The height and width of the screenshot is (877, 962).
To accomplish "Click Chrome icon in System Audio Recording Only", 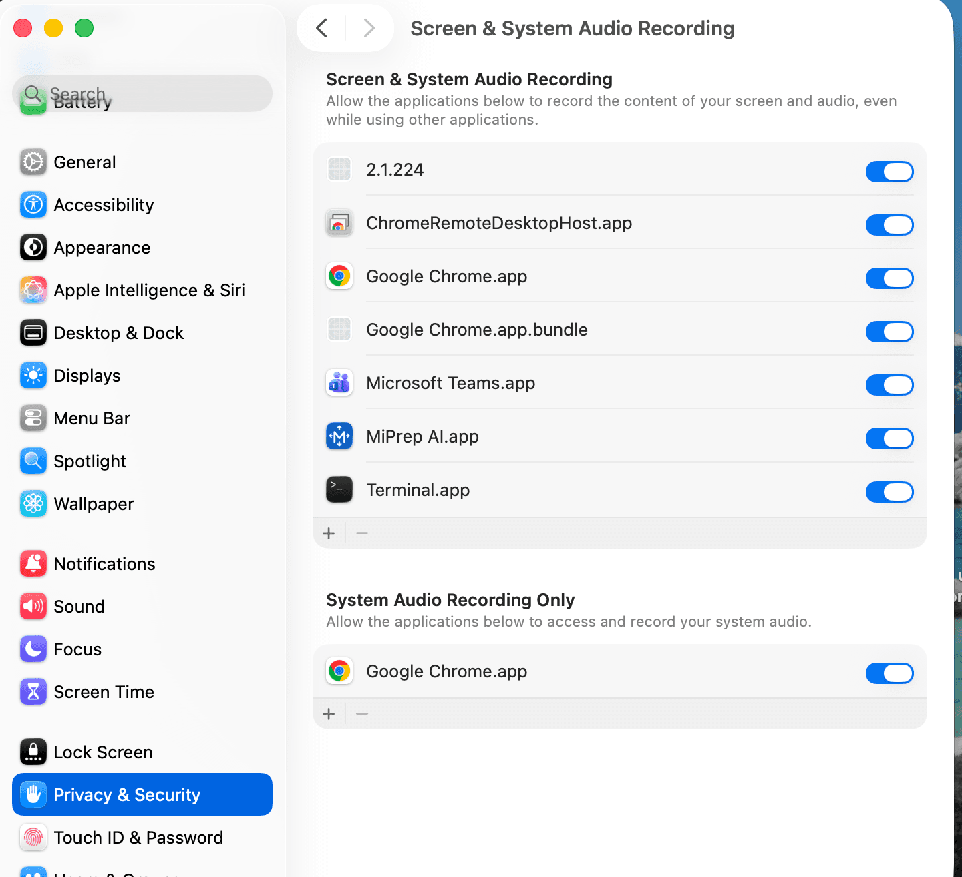I will 339,671.
